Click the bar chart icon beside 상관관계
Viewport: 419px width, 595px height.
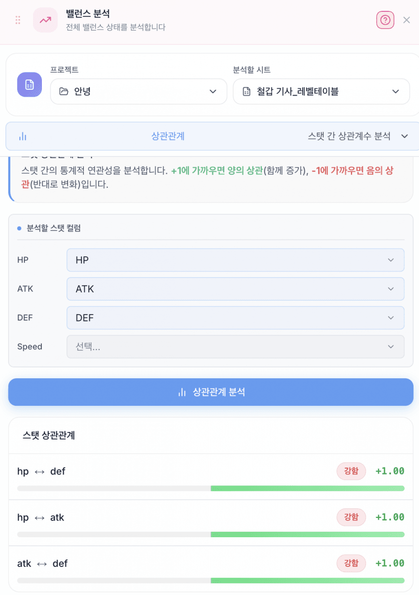pos(22,136)
